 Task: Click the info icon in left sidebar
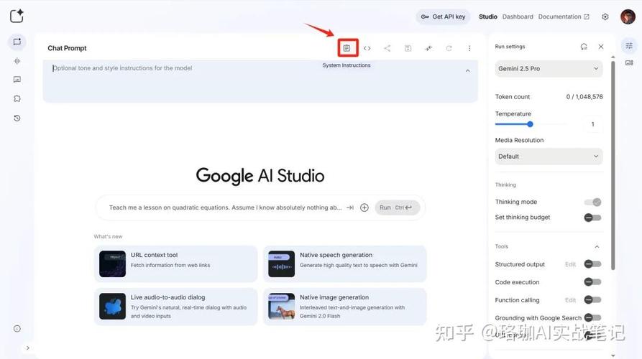click(17, 329)
